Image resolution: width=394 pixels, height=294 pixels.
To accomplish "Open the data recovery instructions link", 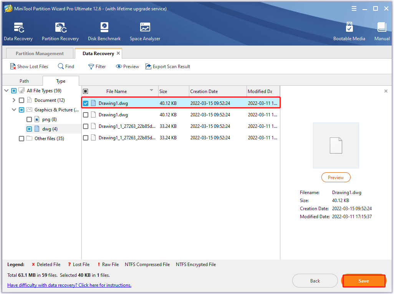I will (x=69, y=285).
